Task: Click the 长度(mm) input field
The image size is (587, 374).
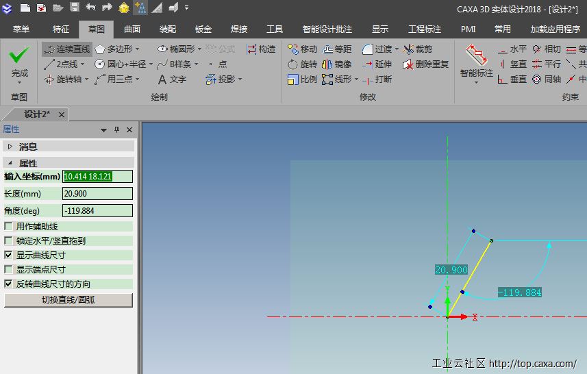Action: [97, 194]
